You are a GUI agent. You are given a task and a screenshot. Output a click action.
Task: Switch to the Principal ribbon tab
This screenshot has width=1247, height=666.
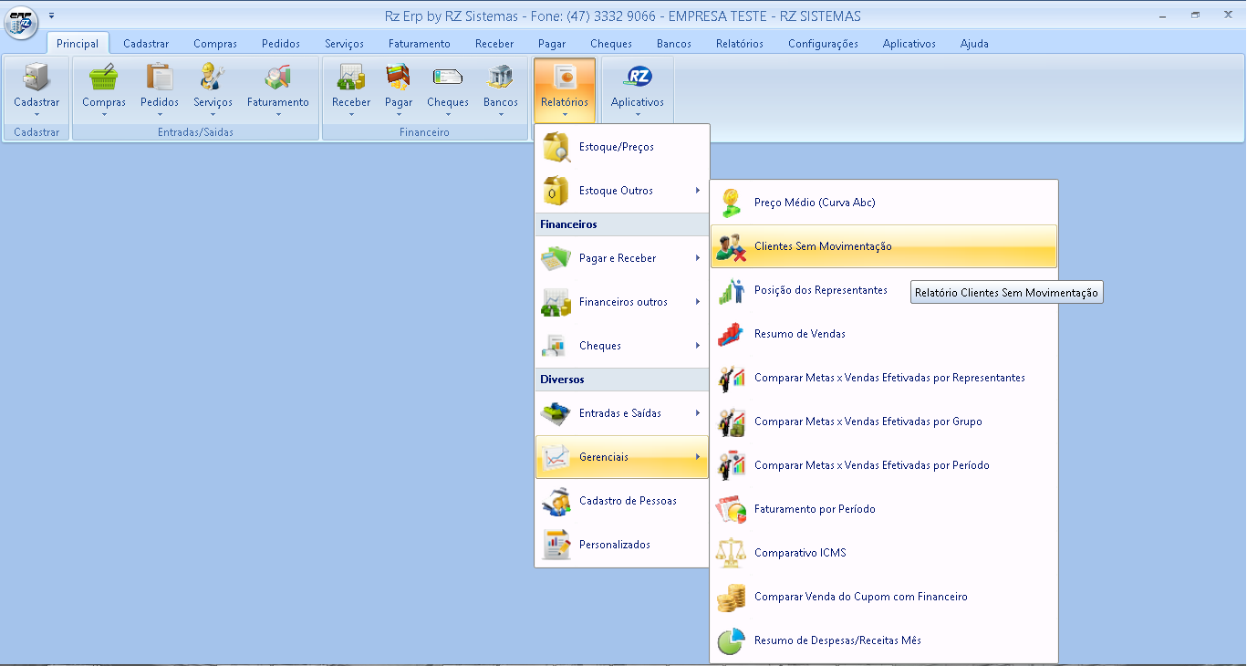click(x=78, y=44)
